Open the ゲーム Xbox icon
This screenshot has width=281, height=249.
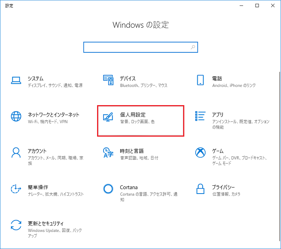[x=200, y=153]
